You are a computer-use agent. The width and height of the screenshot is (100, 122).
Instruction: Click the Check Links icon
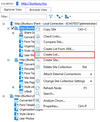pos(38,36)
